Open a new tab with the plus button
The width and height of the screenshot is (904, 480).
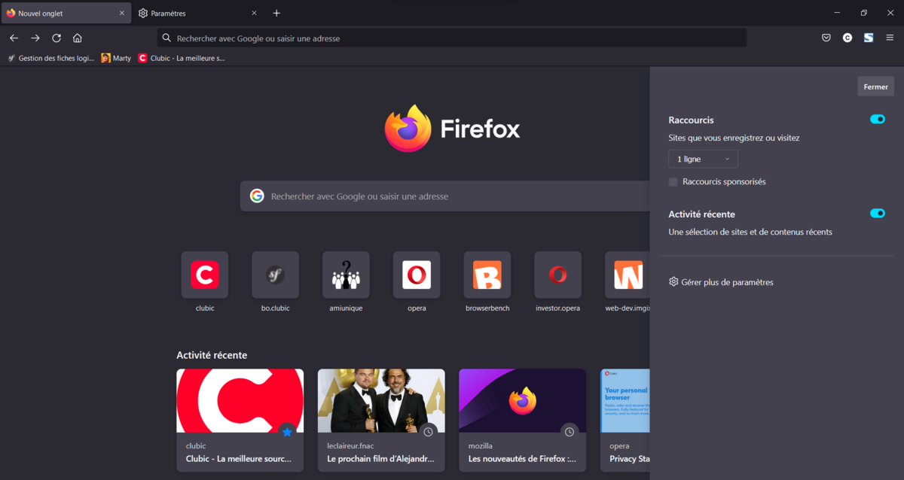point(276,13)
